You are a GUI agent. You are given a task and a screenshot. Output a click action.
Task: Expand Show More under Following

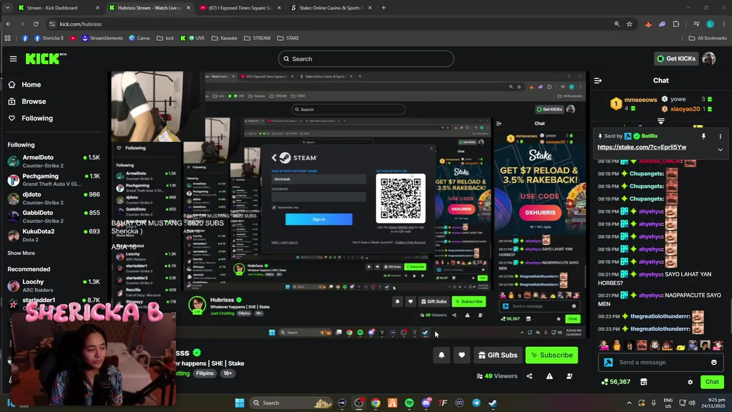(21, 253)
